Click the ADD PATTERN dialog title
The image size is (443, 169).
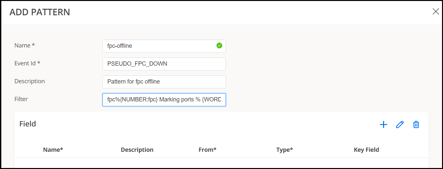[40, 12]
